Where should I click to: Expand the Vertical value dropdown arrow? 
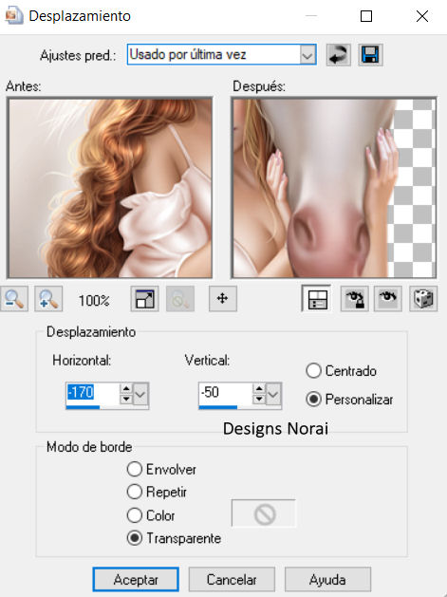[x=273, y=394]
